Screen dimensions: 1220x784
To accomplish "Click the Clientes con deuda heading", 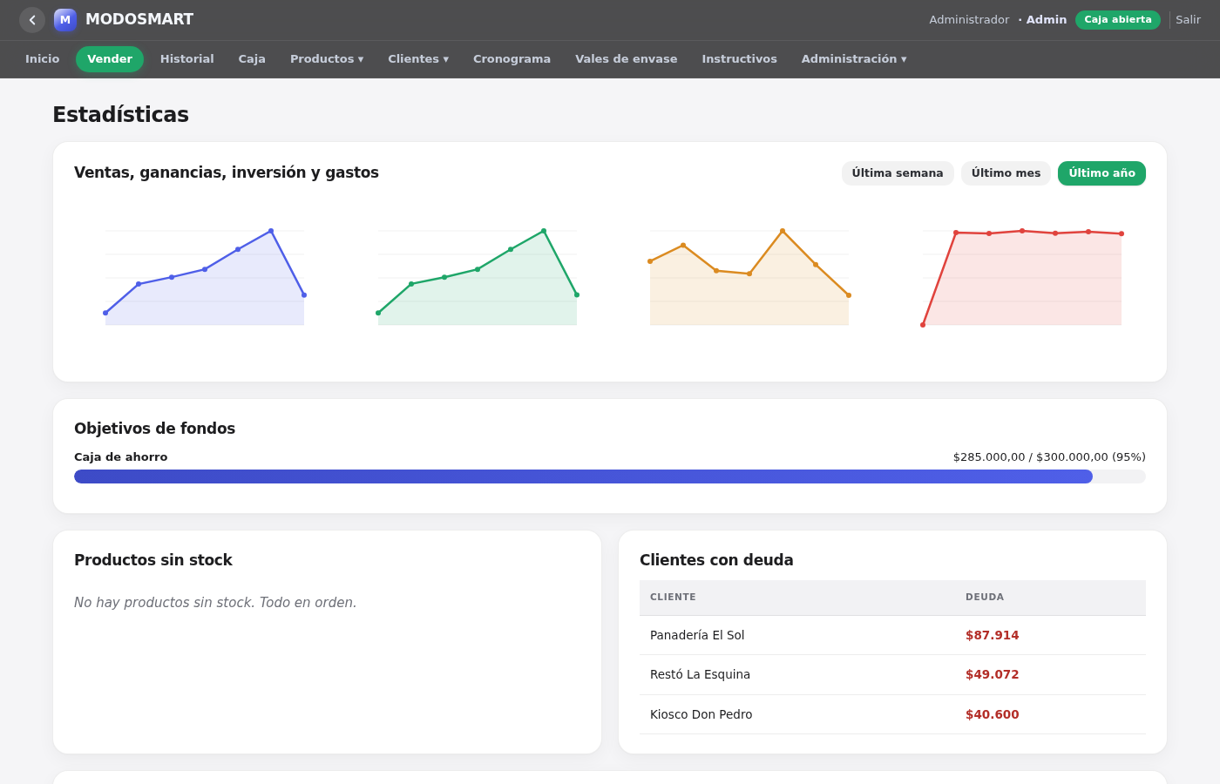I will point(716,560).
